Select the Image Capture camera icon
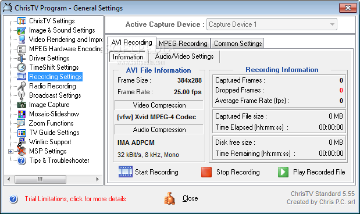The image size is (360, 214). click(22, 105)
